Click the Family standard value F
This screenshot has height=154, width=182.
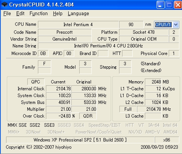pyautogui.click(x=44, y=64)
